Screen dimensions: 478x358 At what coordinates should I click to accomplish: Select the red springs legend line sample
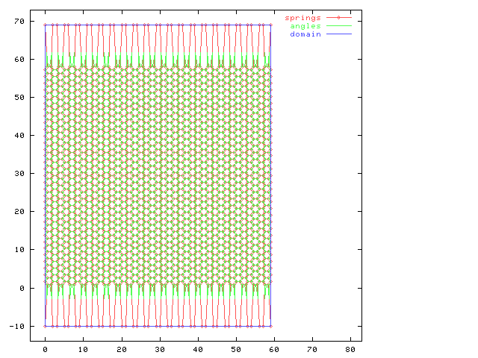click(338, 17)
